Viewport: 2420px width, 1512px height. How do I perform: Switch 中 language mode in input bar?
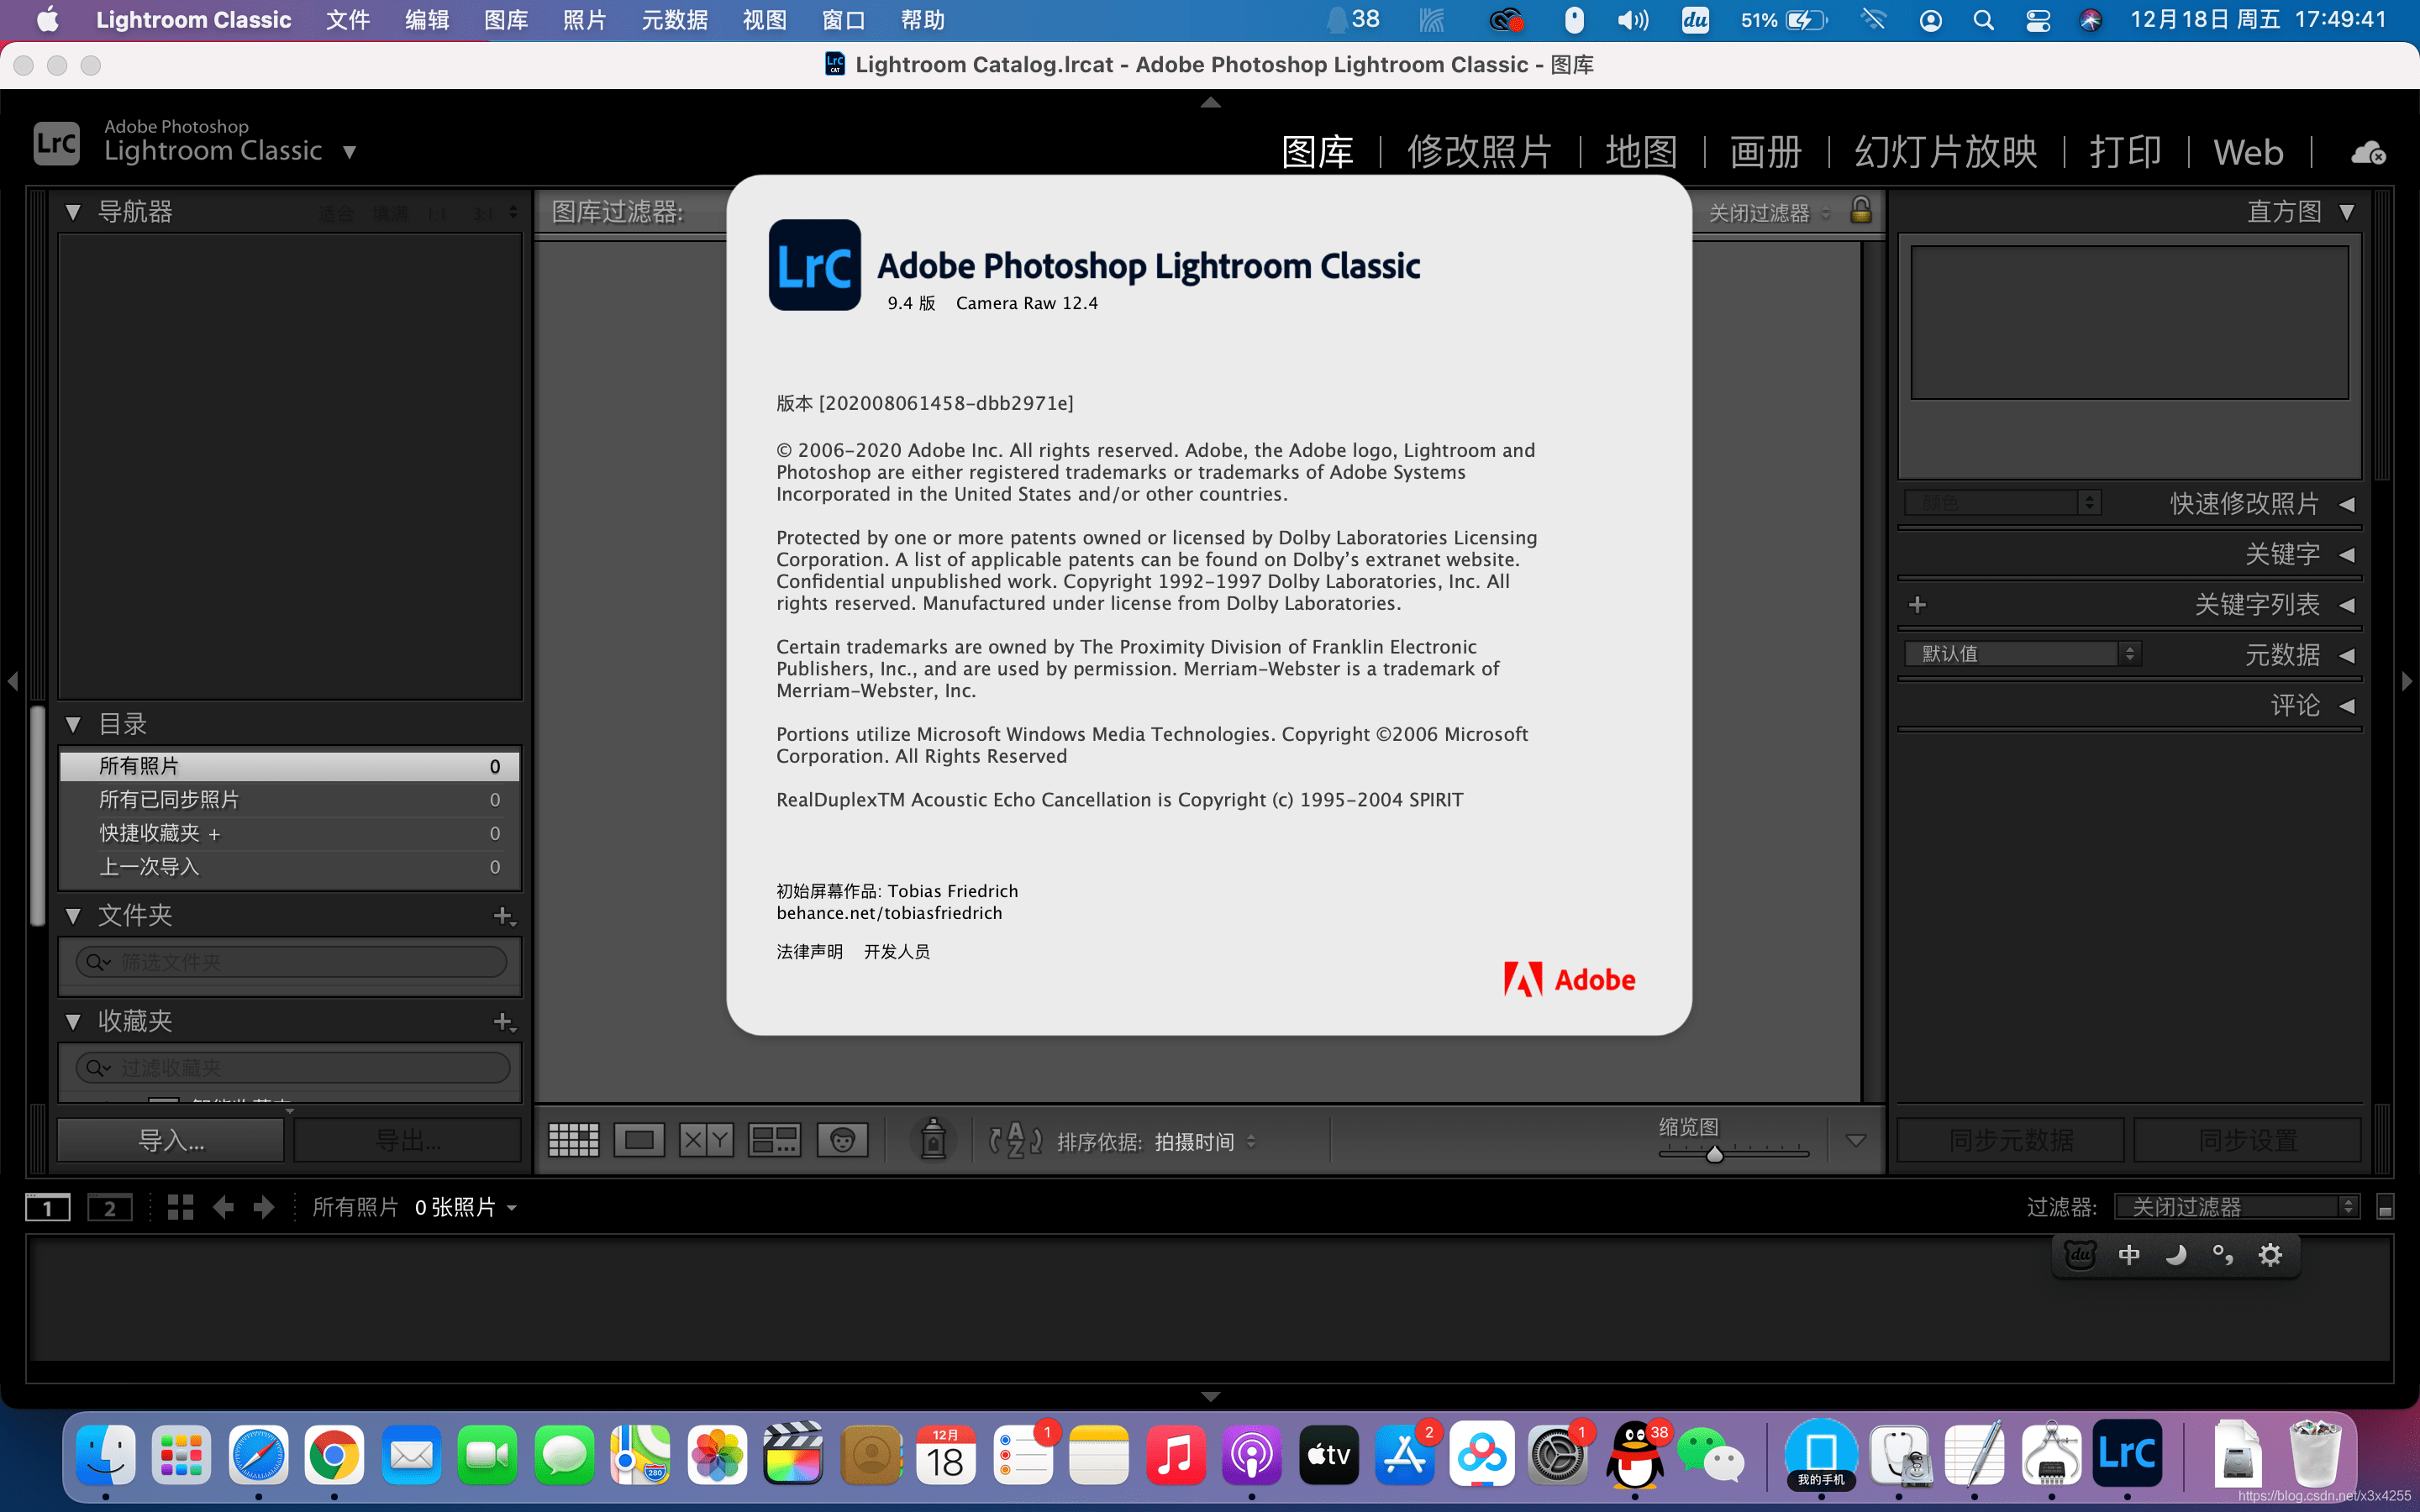tap(2129, 1255)
